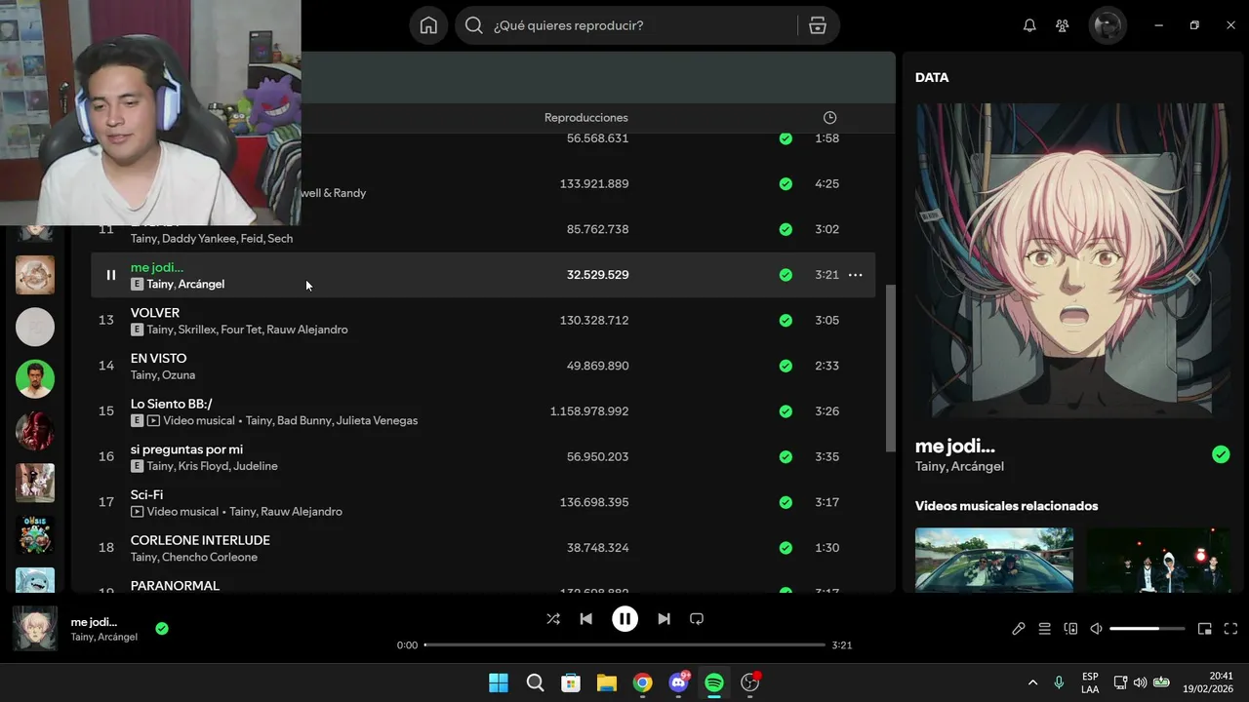
Task: Toggle saved checkmark on 'me jodi...' row
Action: coord(786,275)
